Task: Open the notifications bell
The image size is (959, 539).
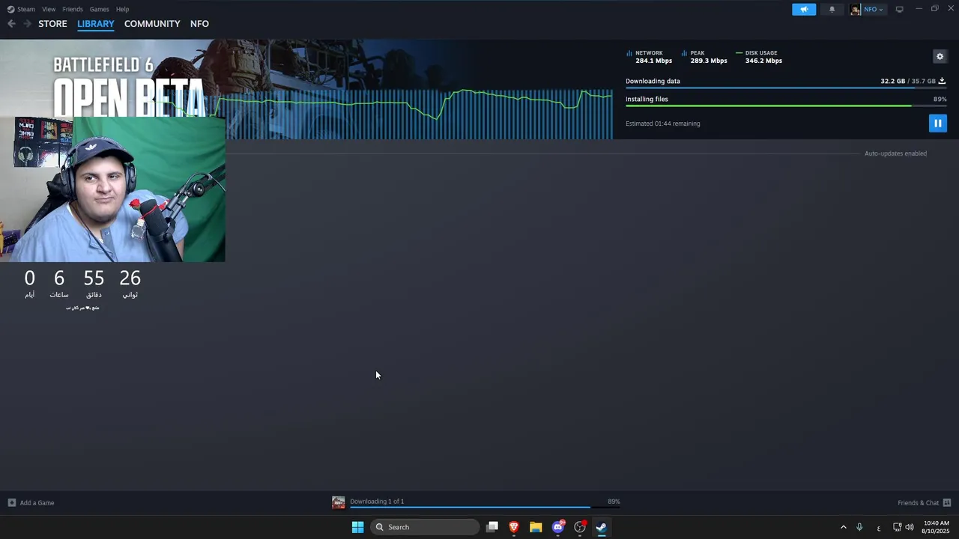Action: coord(832,9)
